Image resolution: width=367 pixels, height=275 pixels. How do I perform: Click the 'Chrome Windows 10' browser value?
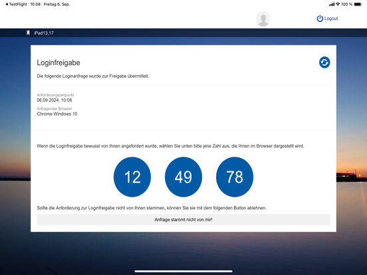(57, 114)
